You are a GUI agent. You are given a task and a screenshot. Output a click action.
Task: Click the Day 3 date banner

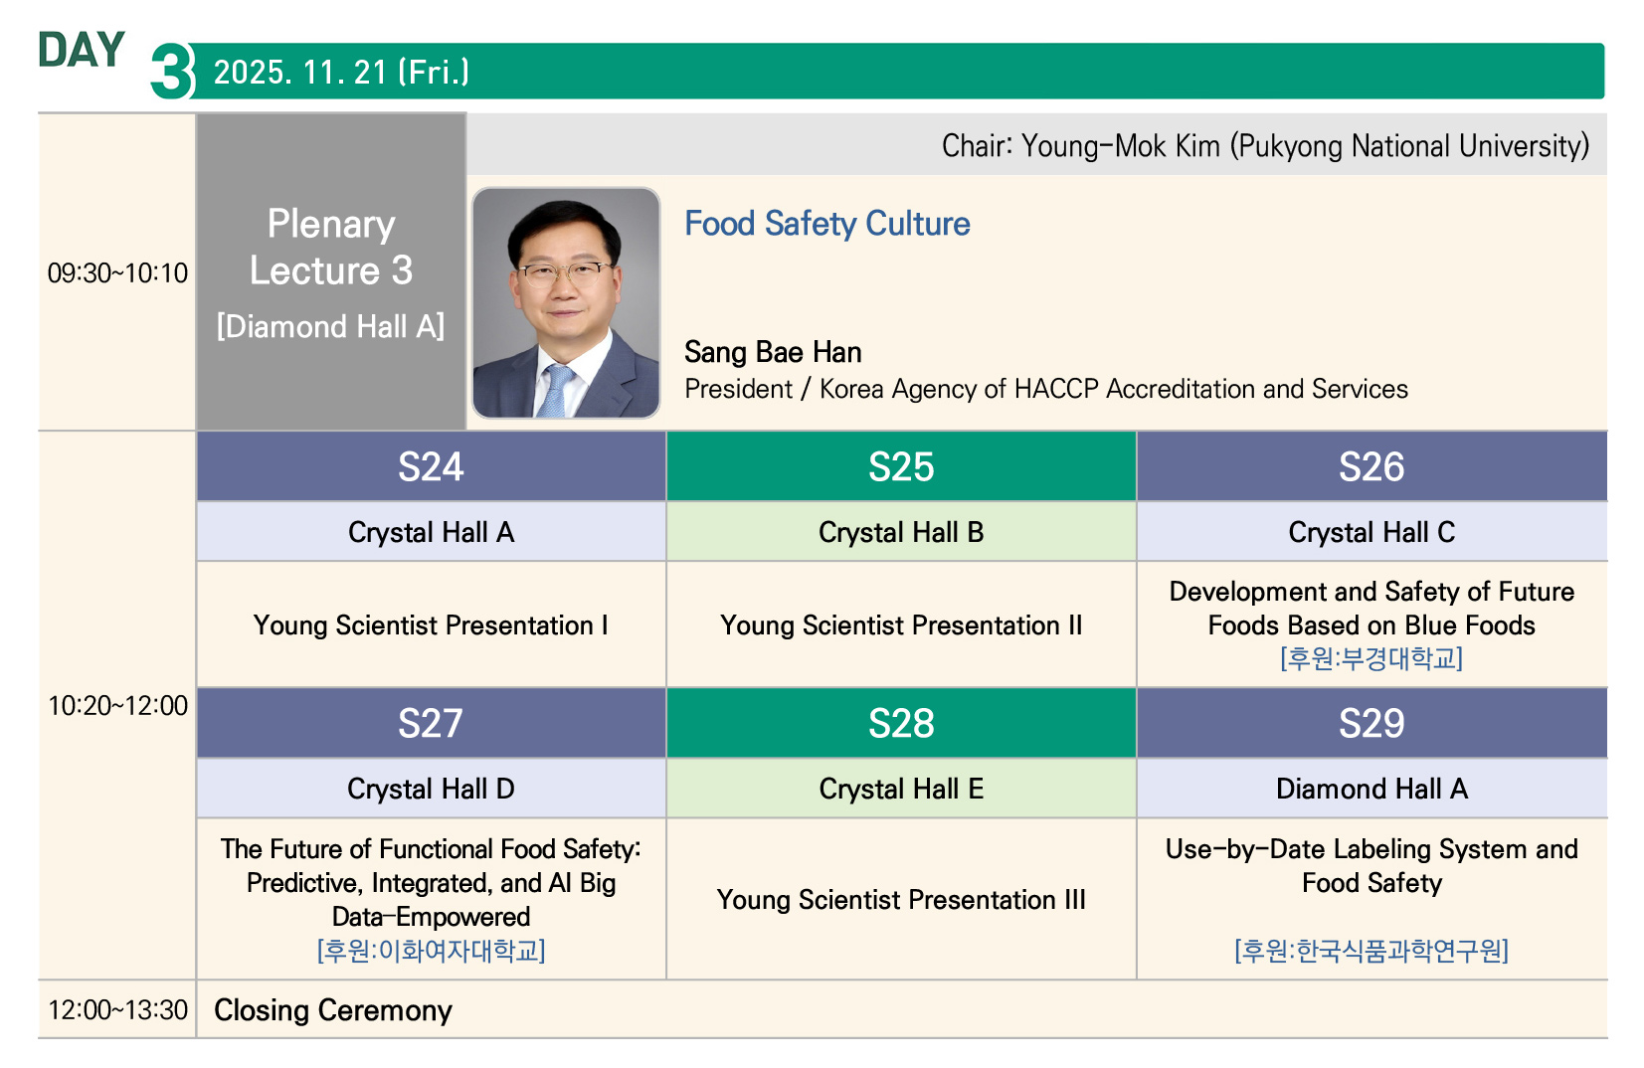(895, 72)
